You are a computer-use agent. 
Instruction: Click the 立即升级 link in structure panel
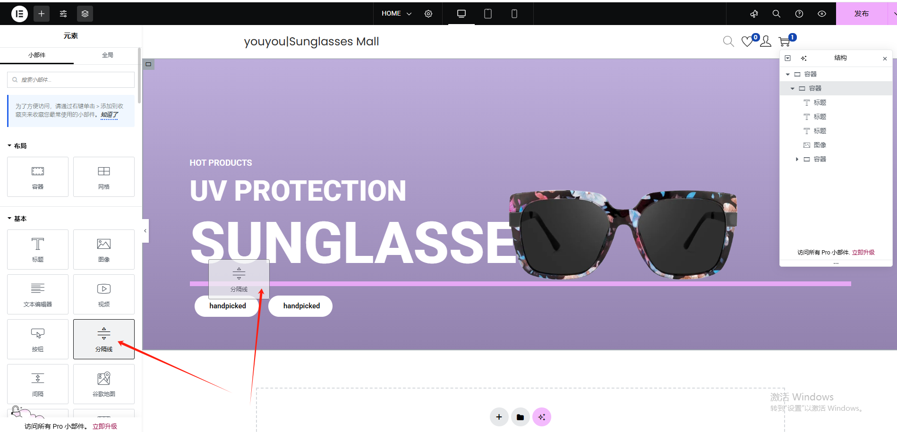pyautogui.click(x=863, y=253)
